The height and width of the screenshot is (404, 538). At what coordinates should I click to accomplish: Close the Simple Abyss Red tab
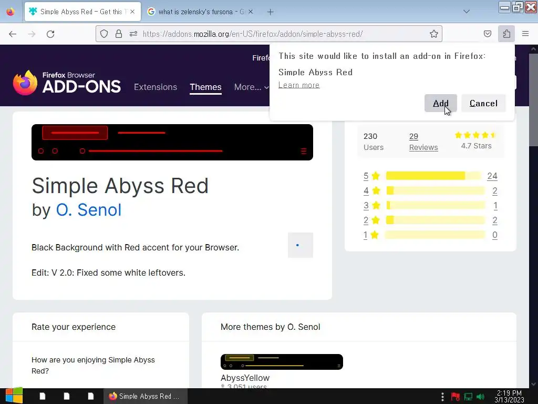tap(132, 12)
